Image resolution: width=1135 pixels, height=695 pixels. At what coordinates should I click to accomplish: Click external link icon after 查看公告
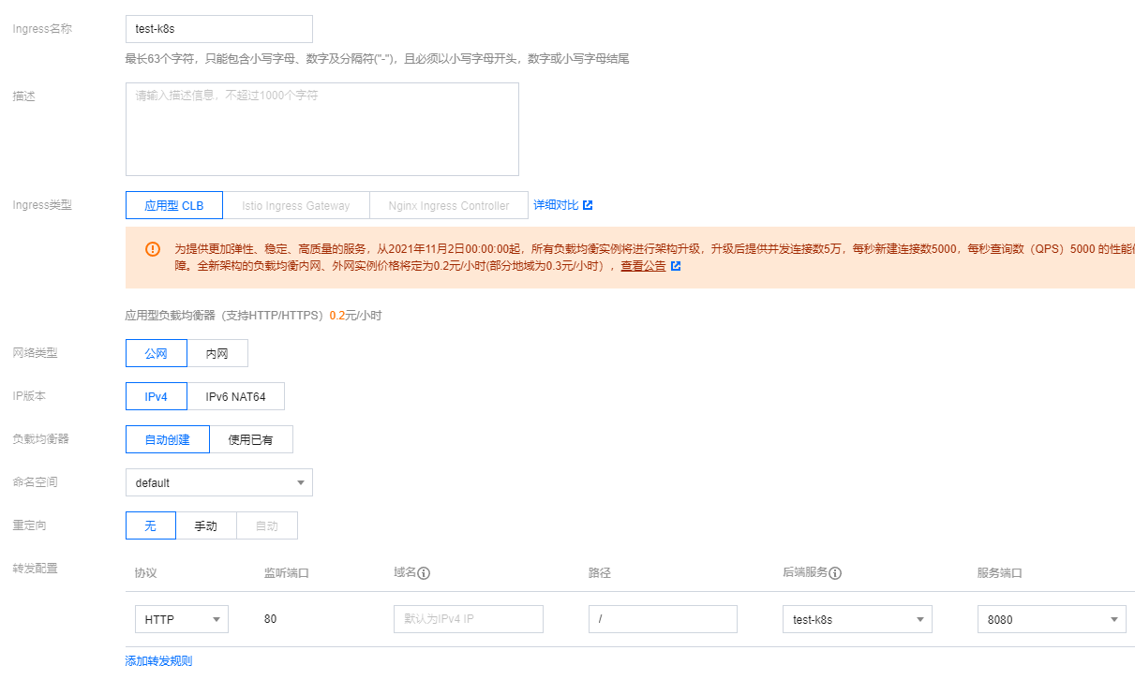point(676,266)
